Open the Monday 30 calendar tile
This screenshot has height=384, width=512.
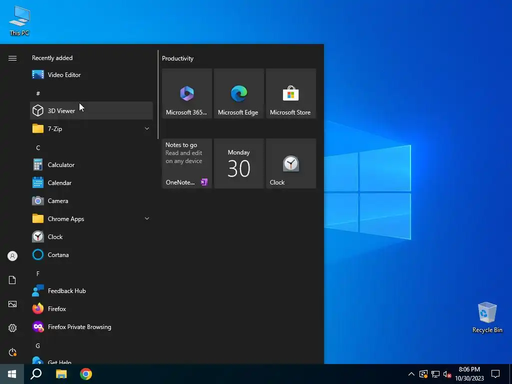pyautogui.click(x=238, y=163)
